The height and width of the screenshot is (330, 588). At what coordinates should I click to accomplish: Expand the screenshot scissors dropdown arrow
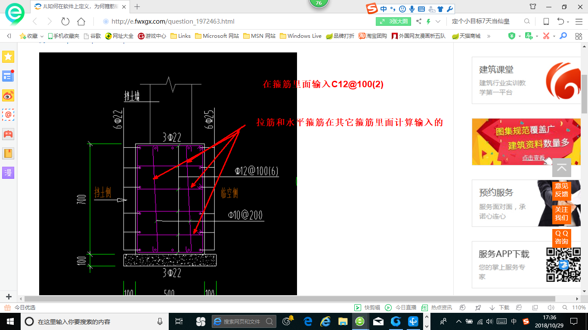554,37
